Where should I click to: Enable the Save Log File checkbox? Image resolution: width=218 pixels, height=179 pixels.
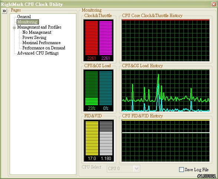[x=181, y=169]
